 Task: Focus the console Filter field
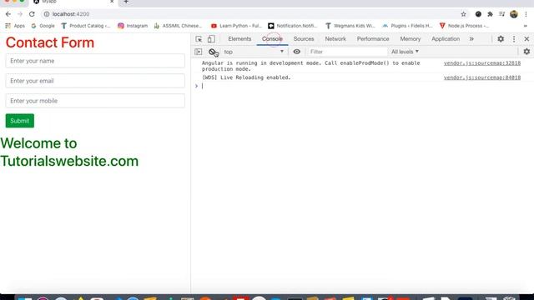pos(347,52)
